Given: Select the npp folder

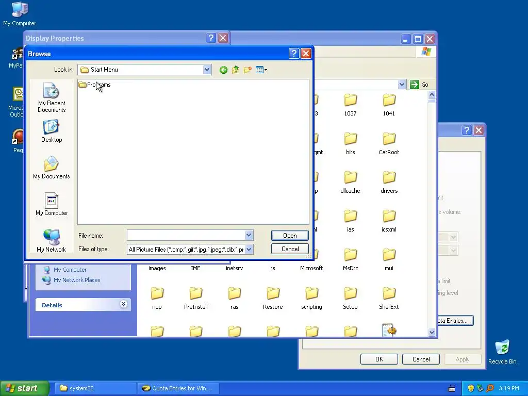Looking at the screenshot, I should 157,299.
